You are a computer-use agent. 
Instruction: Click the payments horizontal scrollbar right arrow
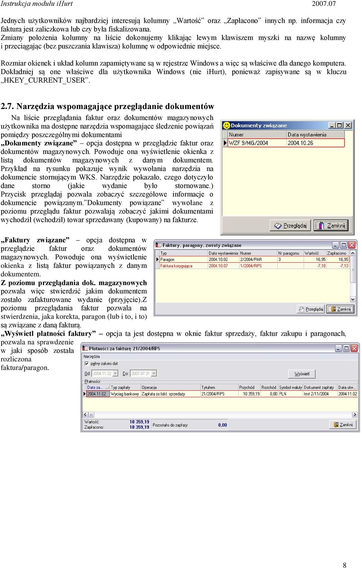pos(355,414)
